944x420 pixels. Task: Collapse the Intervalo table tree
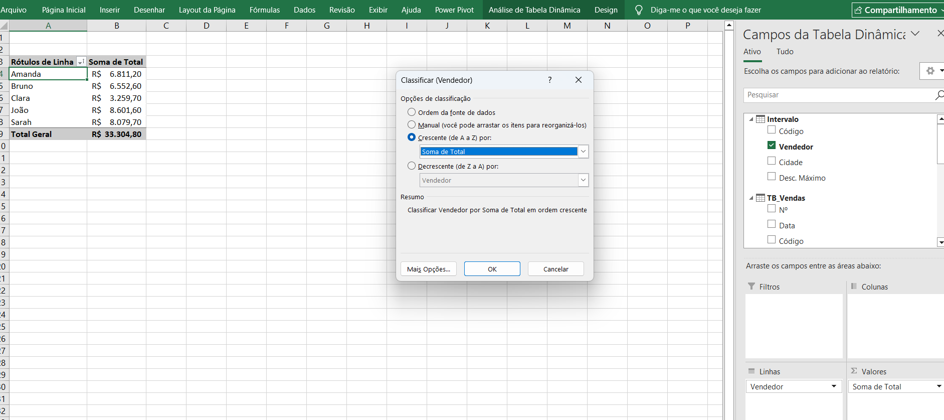751,119
